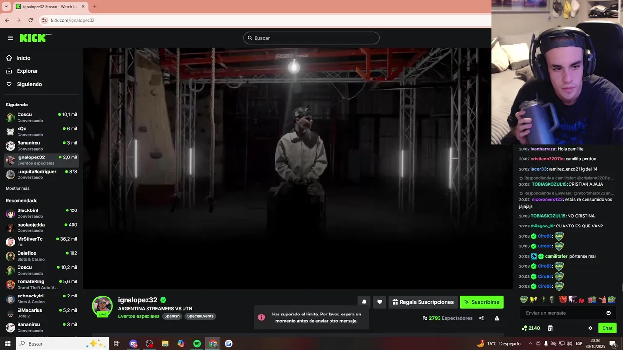Open Coscu channel with 10,1 mil viewers

click(x=41, y=117)
